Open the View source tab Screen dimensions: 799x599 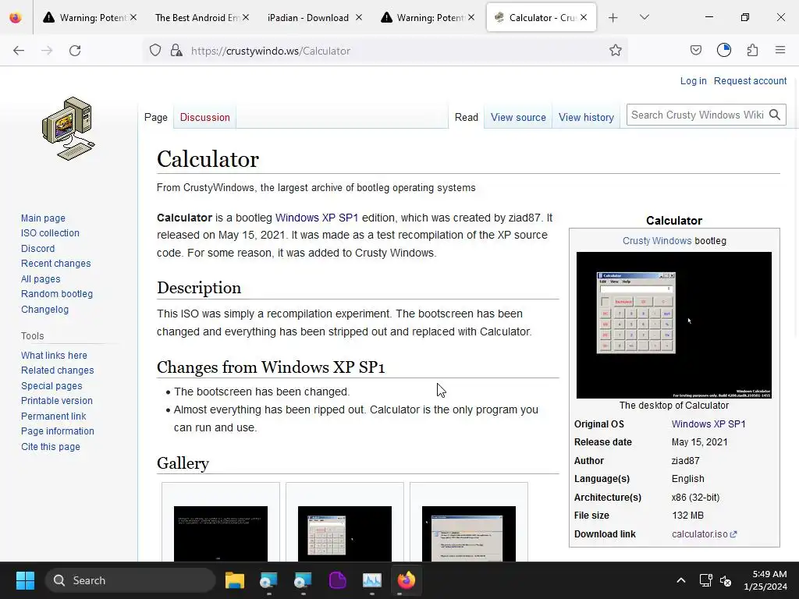(x=518, y=117)
